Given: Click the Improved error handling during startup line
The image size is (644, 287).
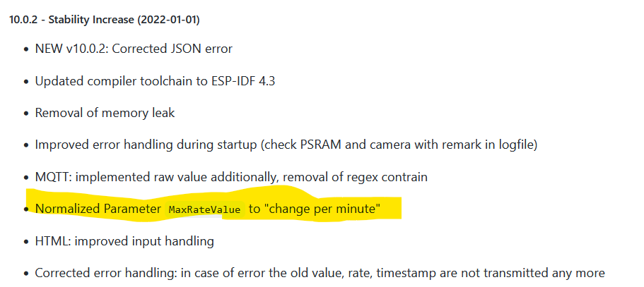Looking at the screenshot, I should point(286,145).
